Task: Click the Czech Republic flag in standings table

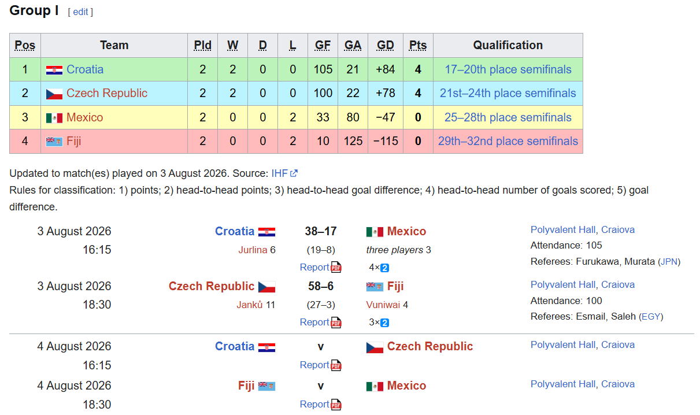Action: pos(54,94)
